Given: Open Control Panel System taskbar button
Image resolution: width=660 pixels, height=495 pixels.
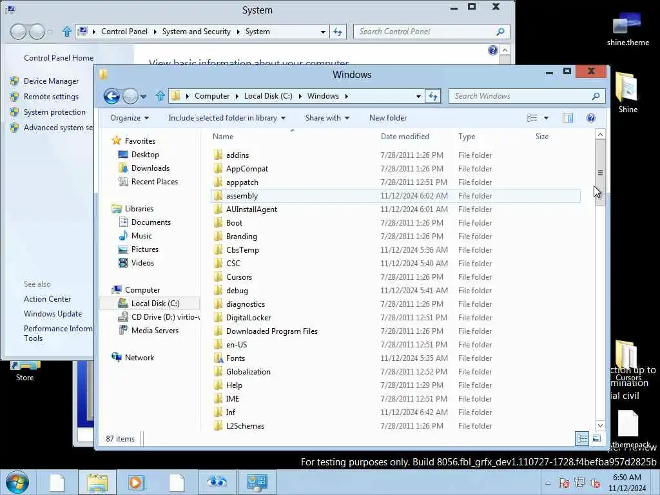Looking at the screenshot, I should click(x=257, y=482).
